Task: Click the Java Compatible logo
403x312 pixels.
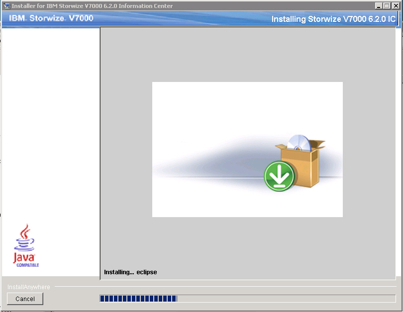Action: pyautogui.click(x=26, y=245)
